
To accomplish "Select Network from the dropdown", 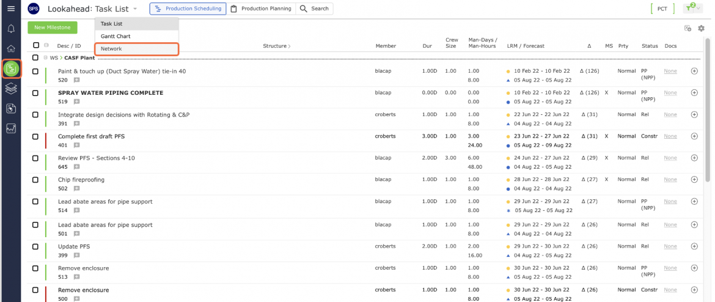I will (137, 49).
